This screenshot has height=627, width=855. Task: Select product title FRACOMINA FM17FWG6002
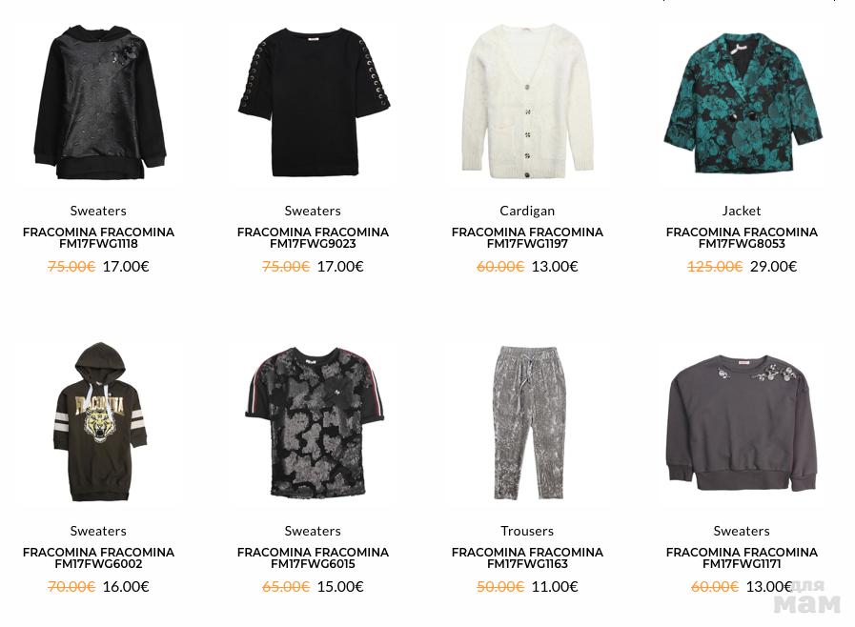pyautogui.click(x=99, y=557)
